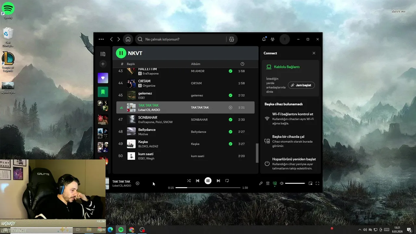Viewport: 416px width, 234px height.
Task: Click the Keşke album cover thumbnail
Action: (x=131, y=144)
